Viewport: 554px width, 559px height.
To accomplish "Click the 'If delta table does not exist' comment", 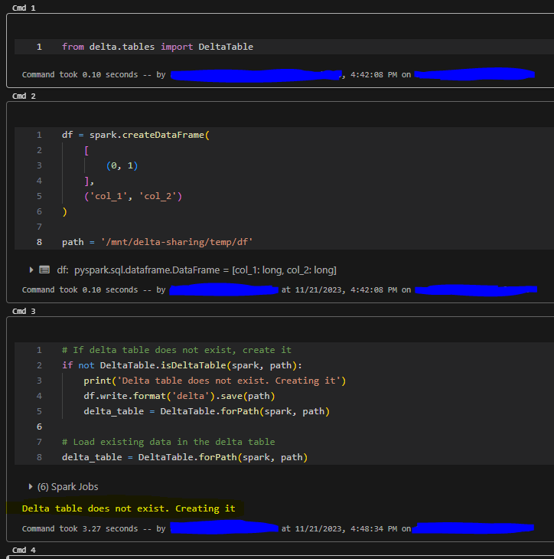I will click(176, 350).
